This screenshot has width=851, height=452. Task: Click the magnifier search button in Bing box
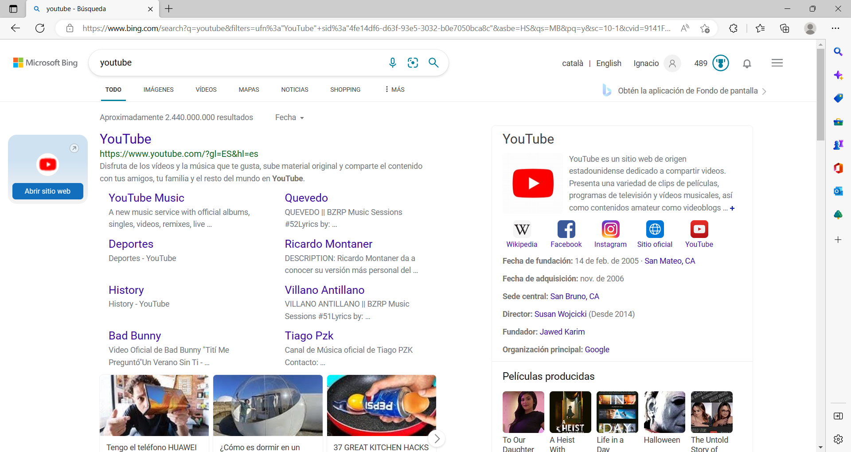(x=433, y=63)
